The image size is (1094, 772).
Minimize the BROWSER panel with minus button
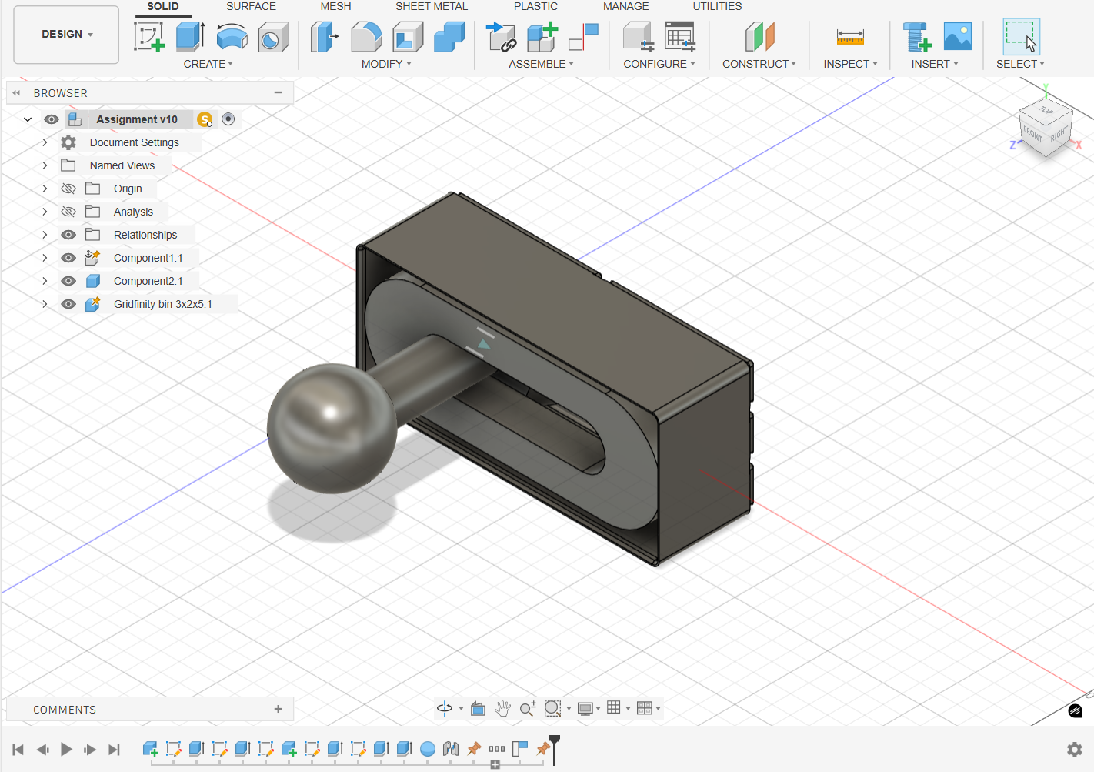[x=279, y=92]
